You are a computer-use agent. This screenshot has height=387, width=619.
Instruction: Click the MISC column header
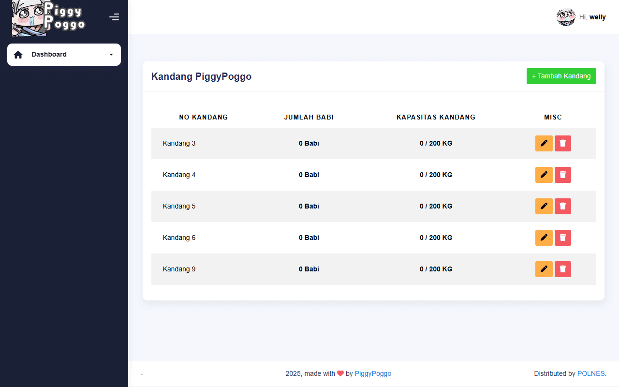pyautogui.click(x=553, y=117)
